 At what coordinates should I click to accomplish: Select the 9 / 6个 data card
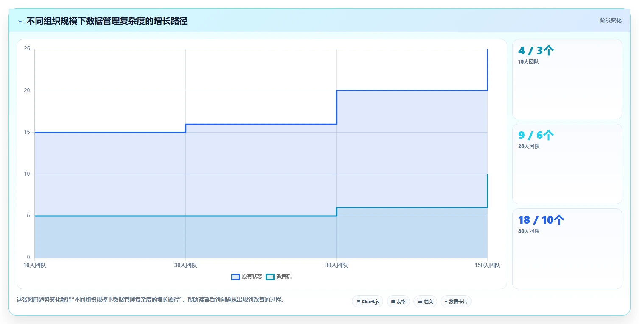tap(567, 164)
